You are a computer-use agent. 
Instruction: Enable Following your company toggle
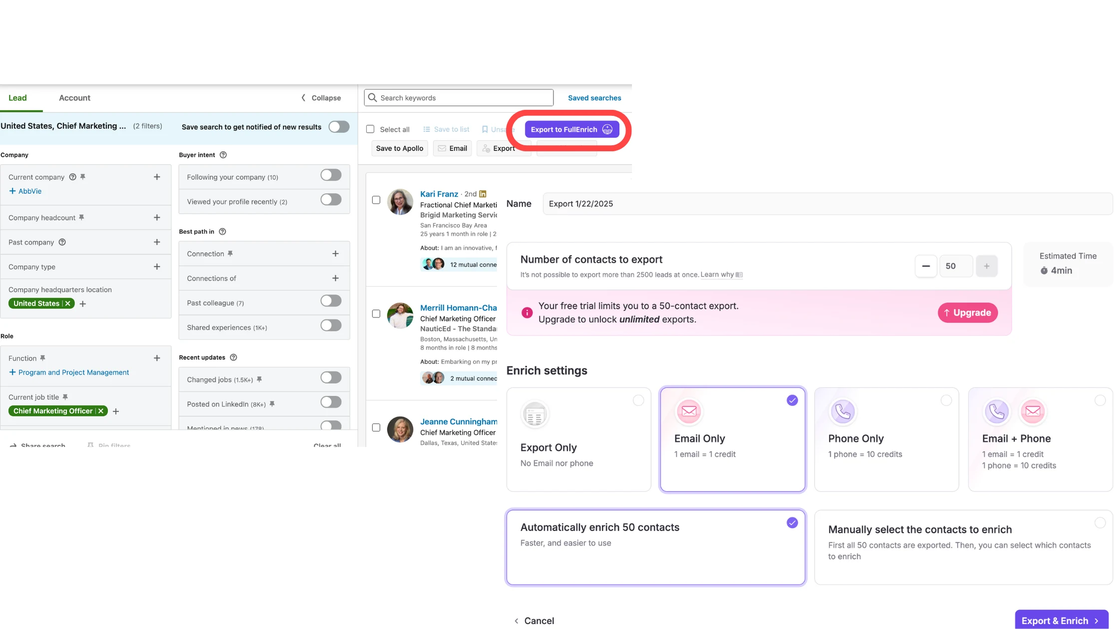point(331,175)
